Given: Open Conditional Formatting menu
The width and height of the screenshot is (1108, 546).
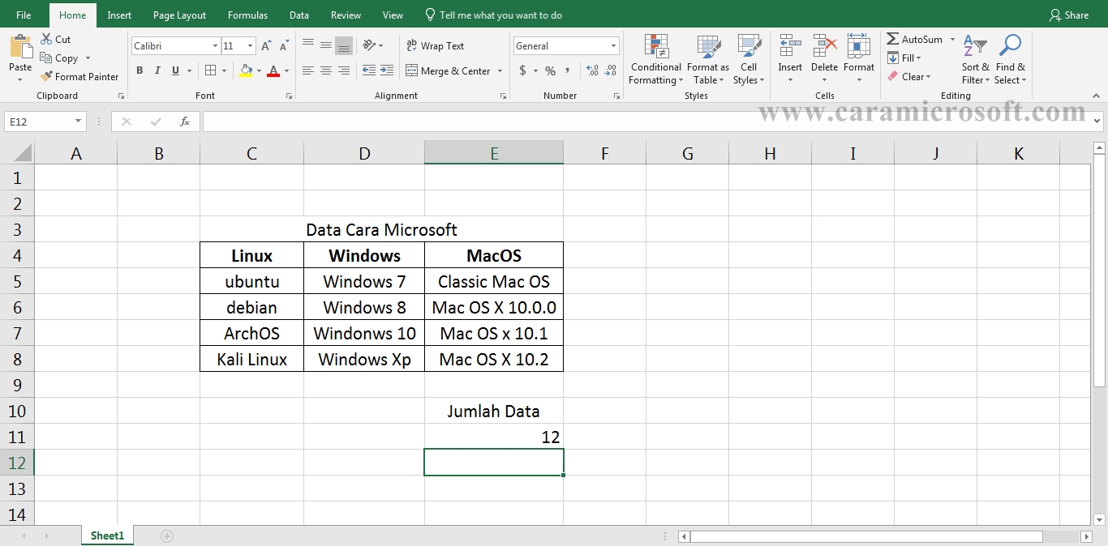Looking at the screenshot, I should (x=656, y=59).
